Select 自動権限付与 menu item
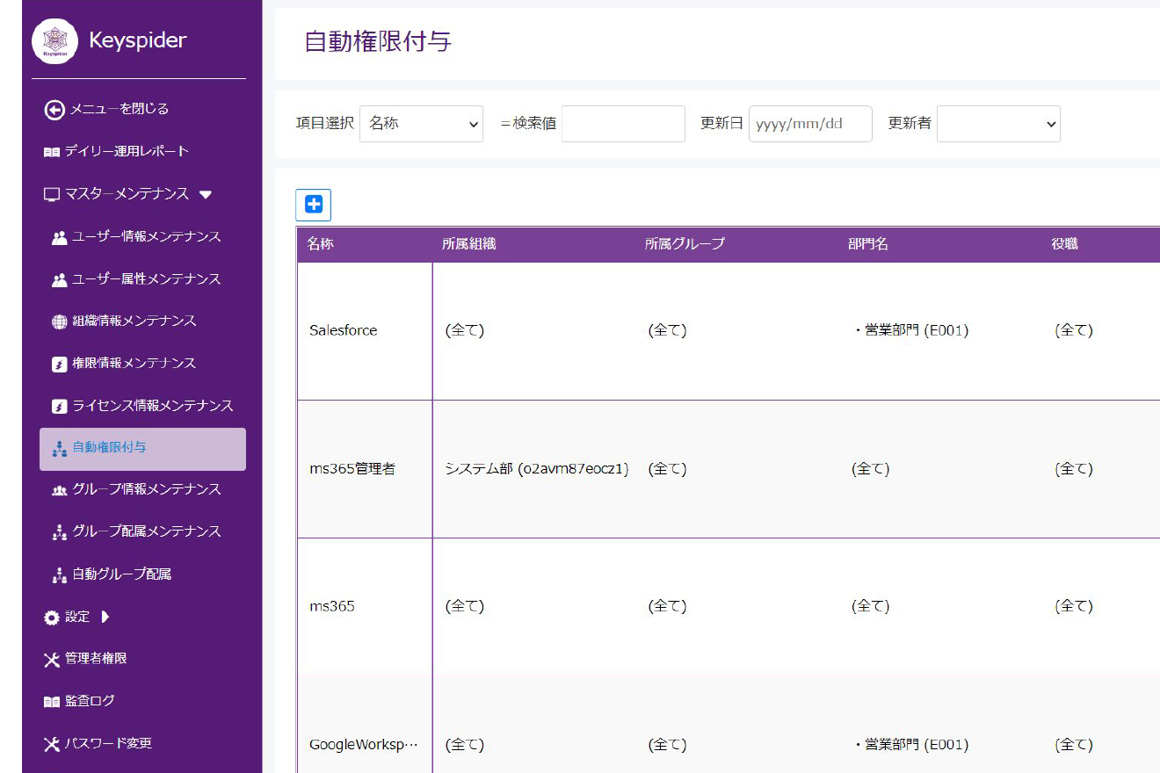1160x773 pixels. pos(142,449)
